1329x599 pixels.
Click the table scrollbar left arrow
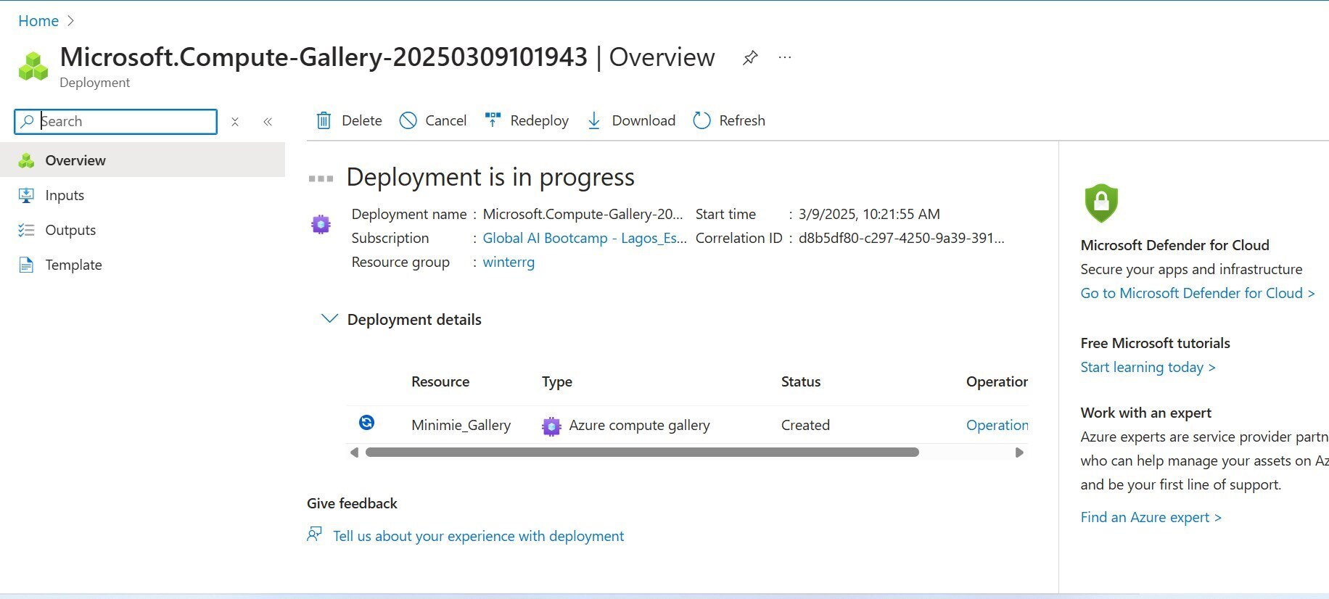(354, 453)
